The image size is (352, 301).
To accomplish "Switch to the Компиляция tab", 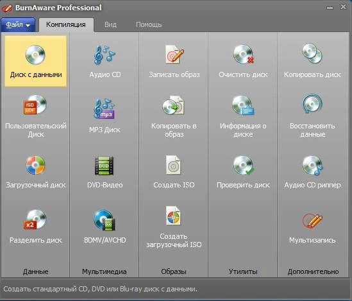I will pyautogui.click(x=66, y=24).
